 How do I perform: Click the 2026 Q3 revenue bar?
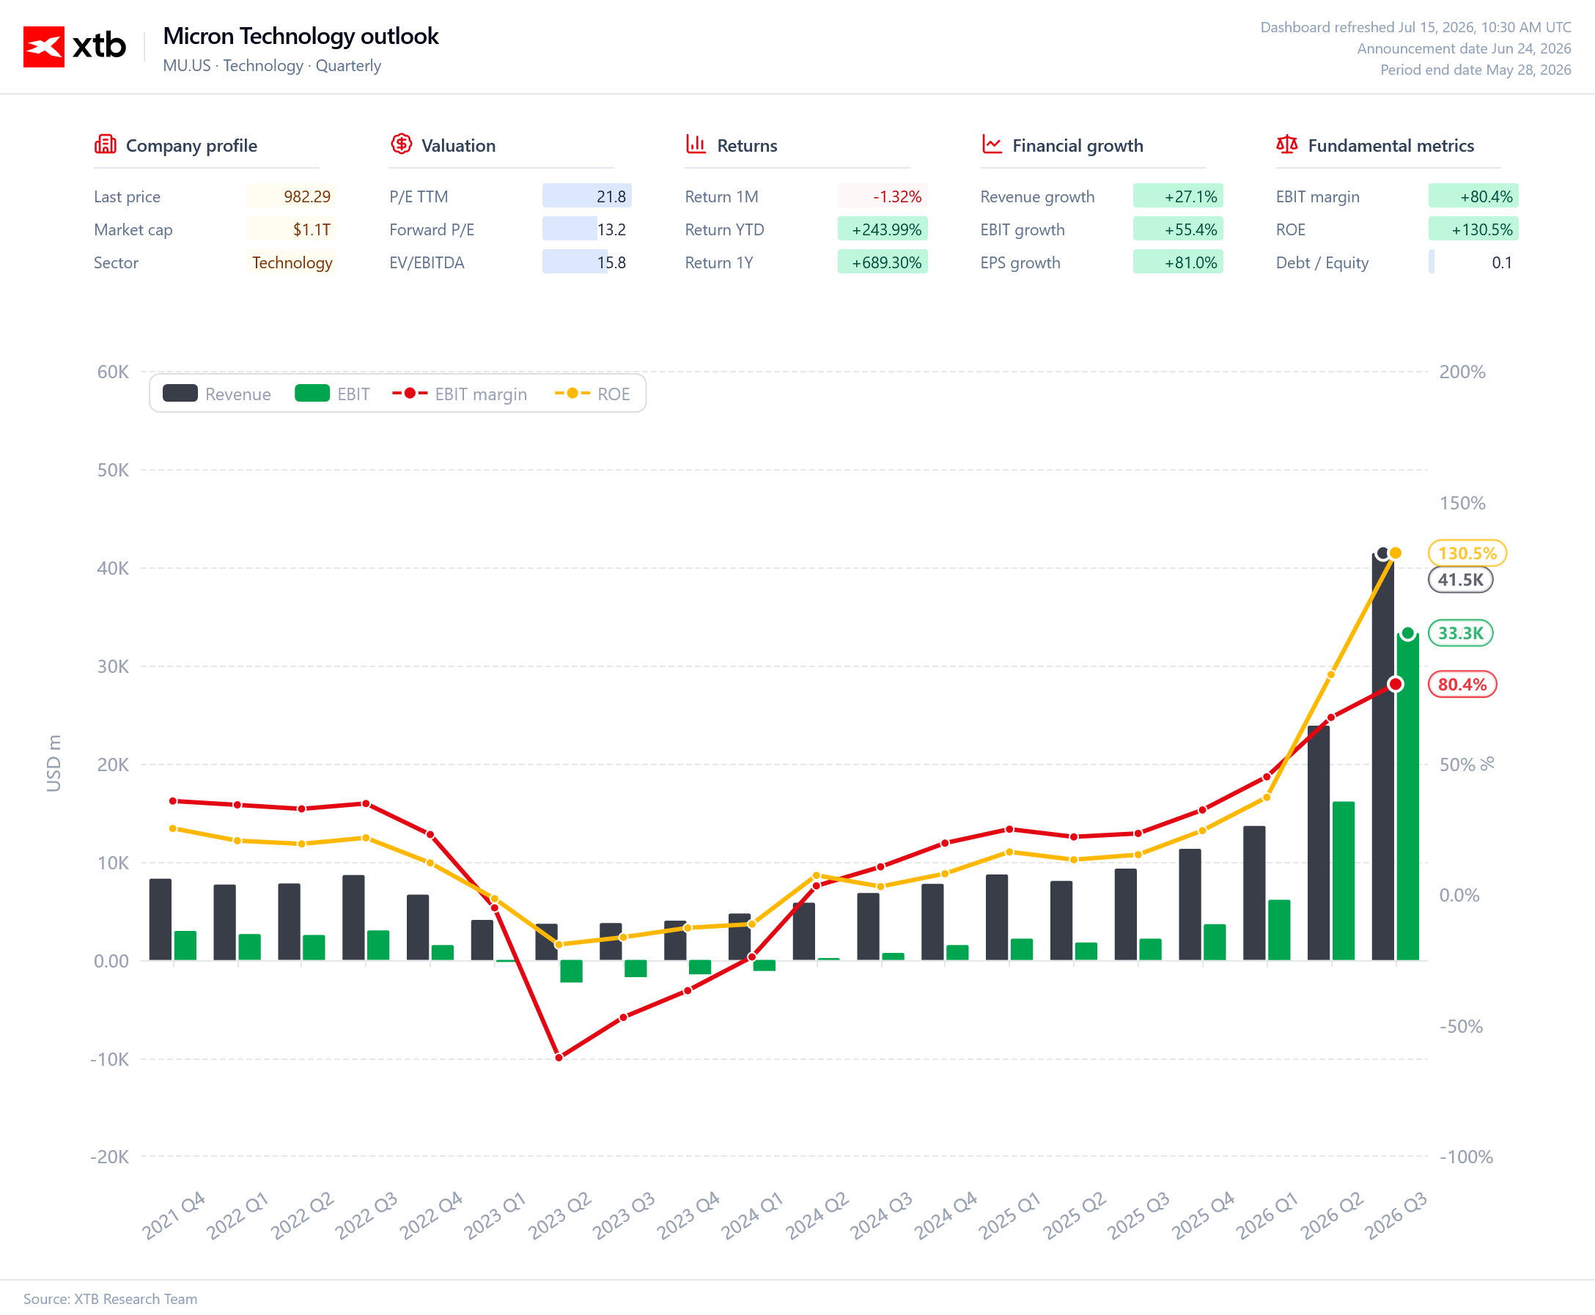pos(1383,757)
